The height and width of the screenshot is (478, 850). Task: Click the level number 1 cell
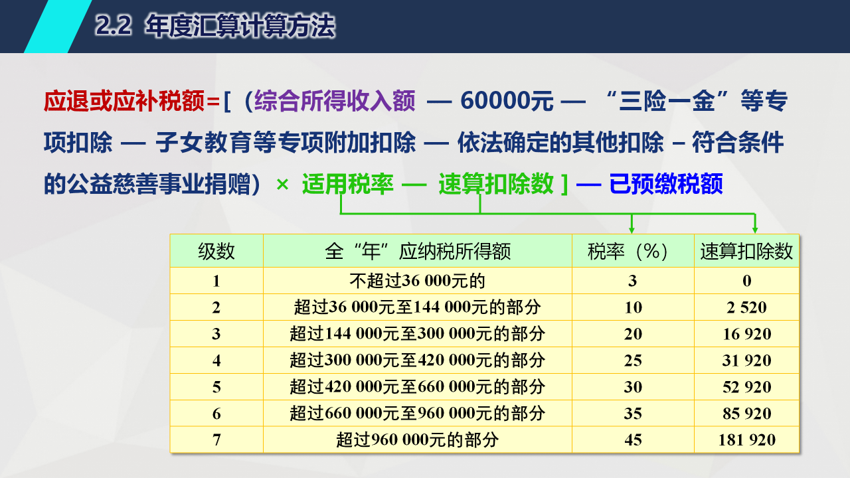point(216,281)
